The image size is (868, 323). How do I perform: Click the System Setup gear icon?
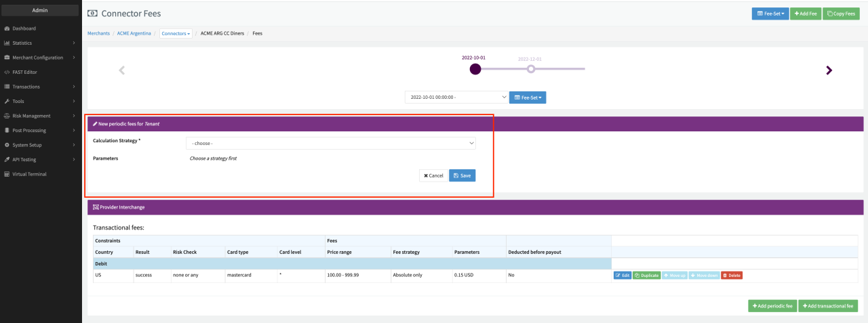coord(7,145)
